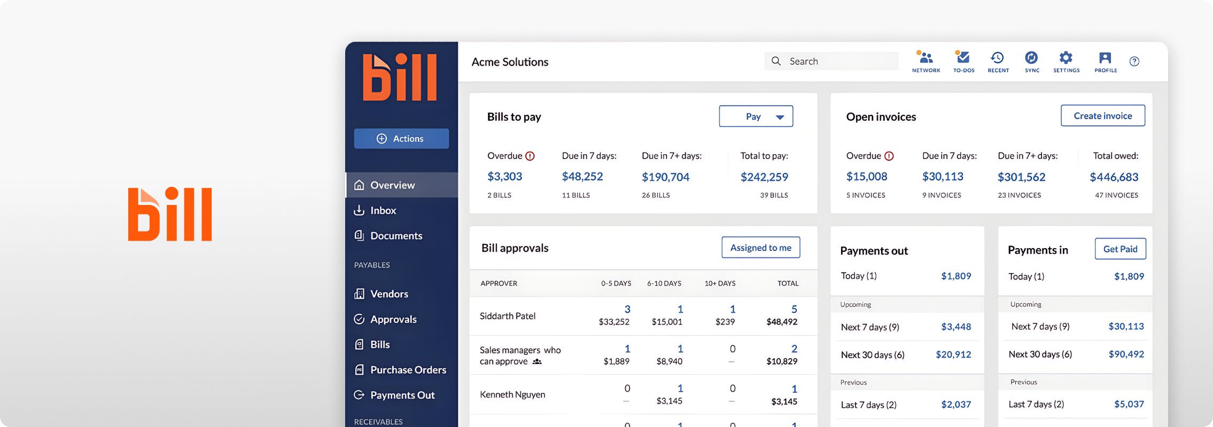Select the Siddarth Patel approver name
This screenshot has width=1213, height=427.
click(x=508, y=316)
